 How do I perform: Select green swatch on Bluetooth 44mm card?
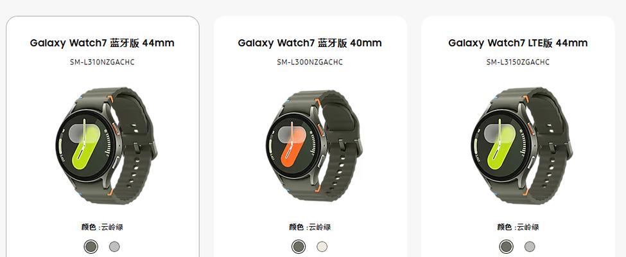pos(91,246)
